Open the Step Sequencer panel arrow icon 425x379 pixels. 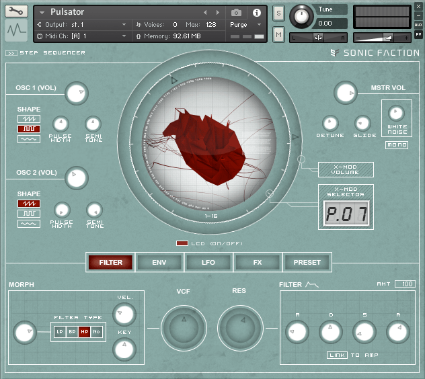point(11,53)
